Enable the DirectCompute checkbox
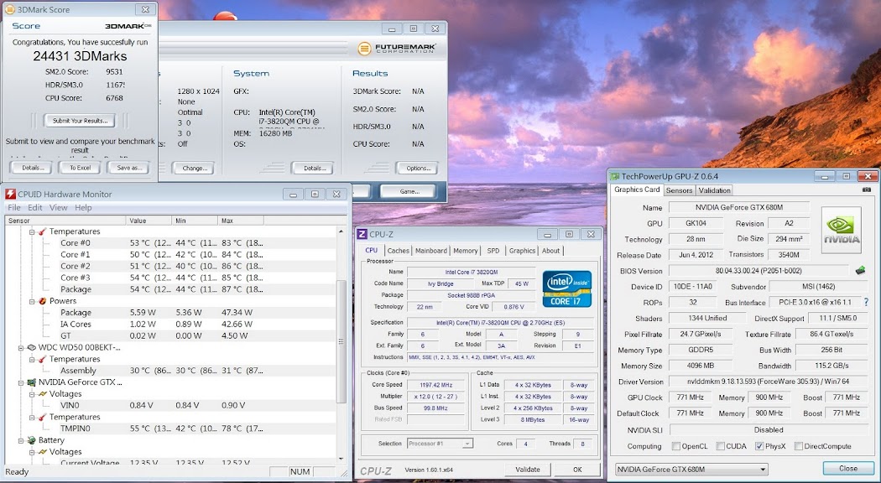881x483 pixels. (799, 446)
